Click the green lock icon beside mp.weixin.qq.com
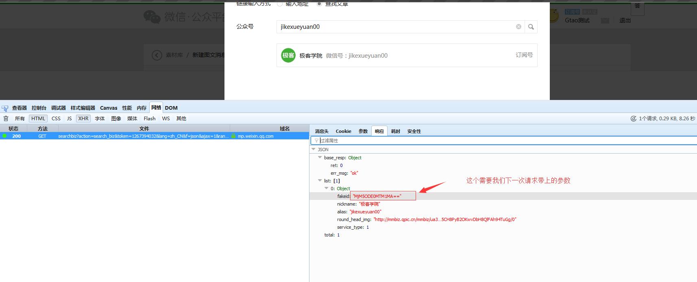697x282 pixels. click(233, 136)
